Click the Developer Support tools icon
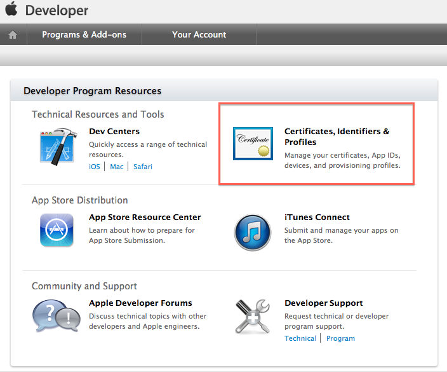This screenshot has height=372, width=447. tap(253, 317)
